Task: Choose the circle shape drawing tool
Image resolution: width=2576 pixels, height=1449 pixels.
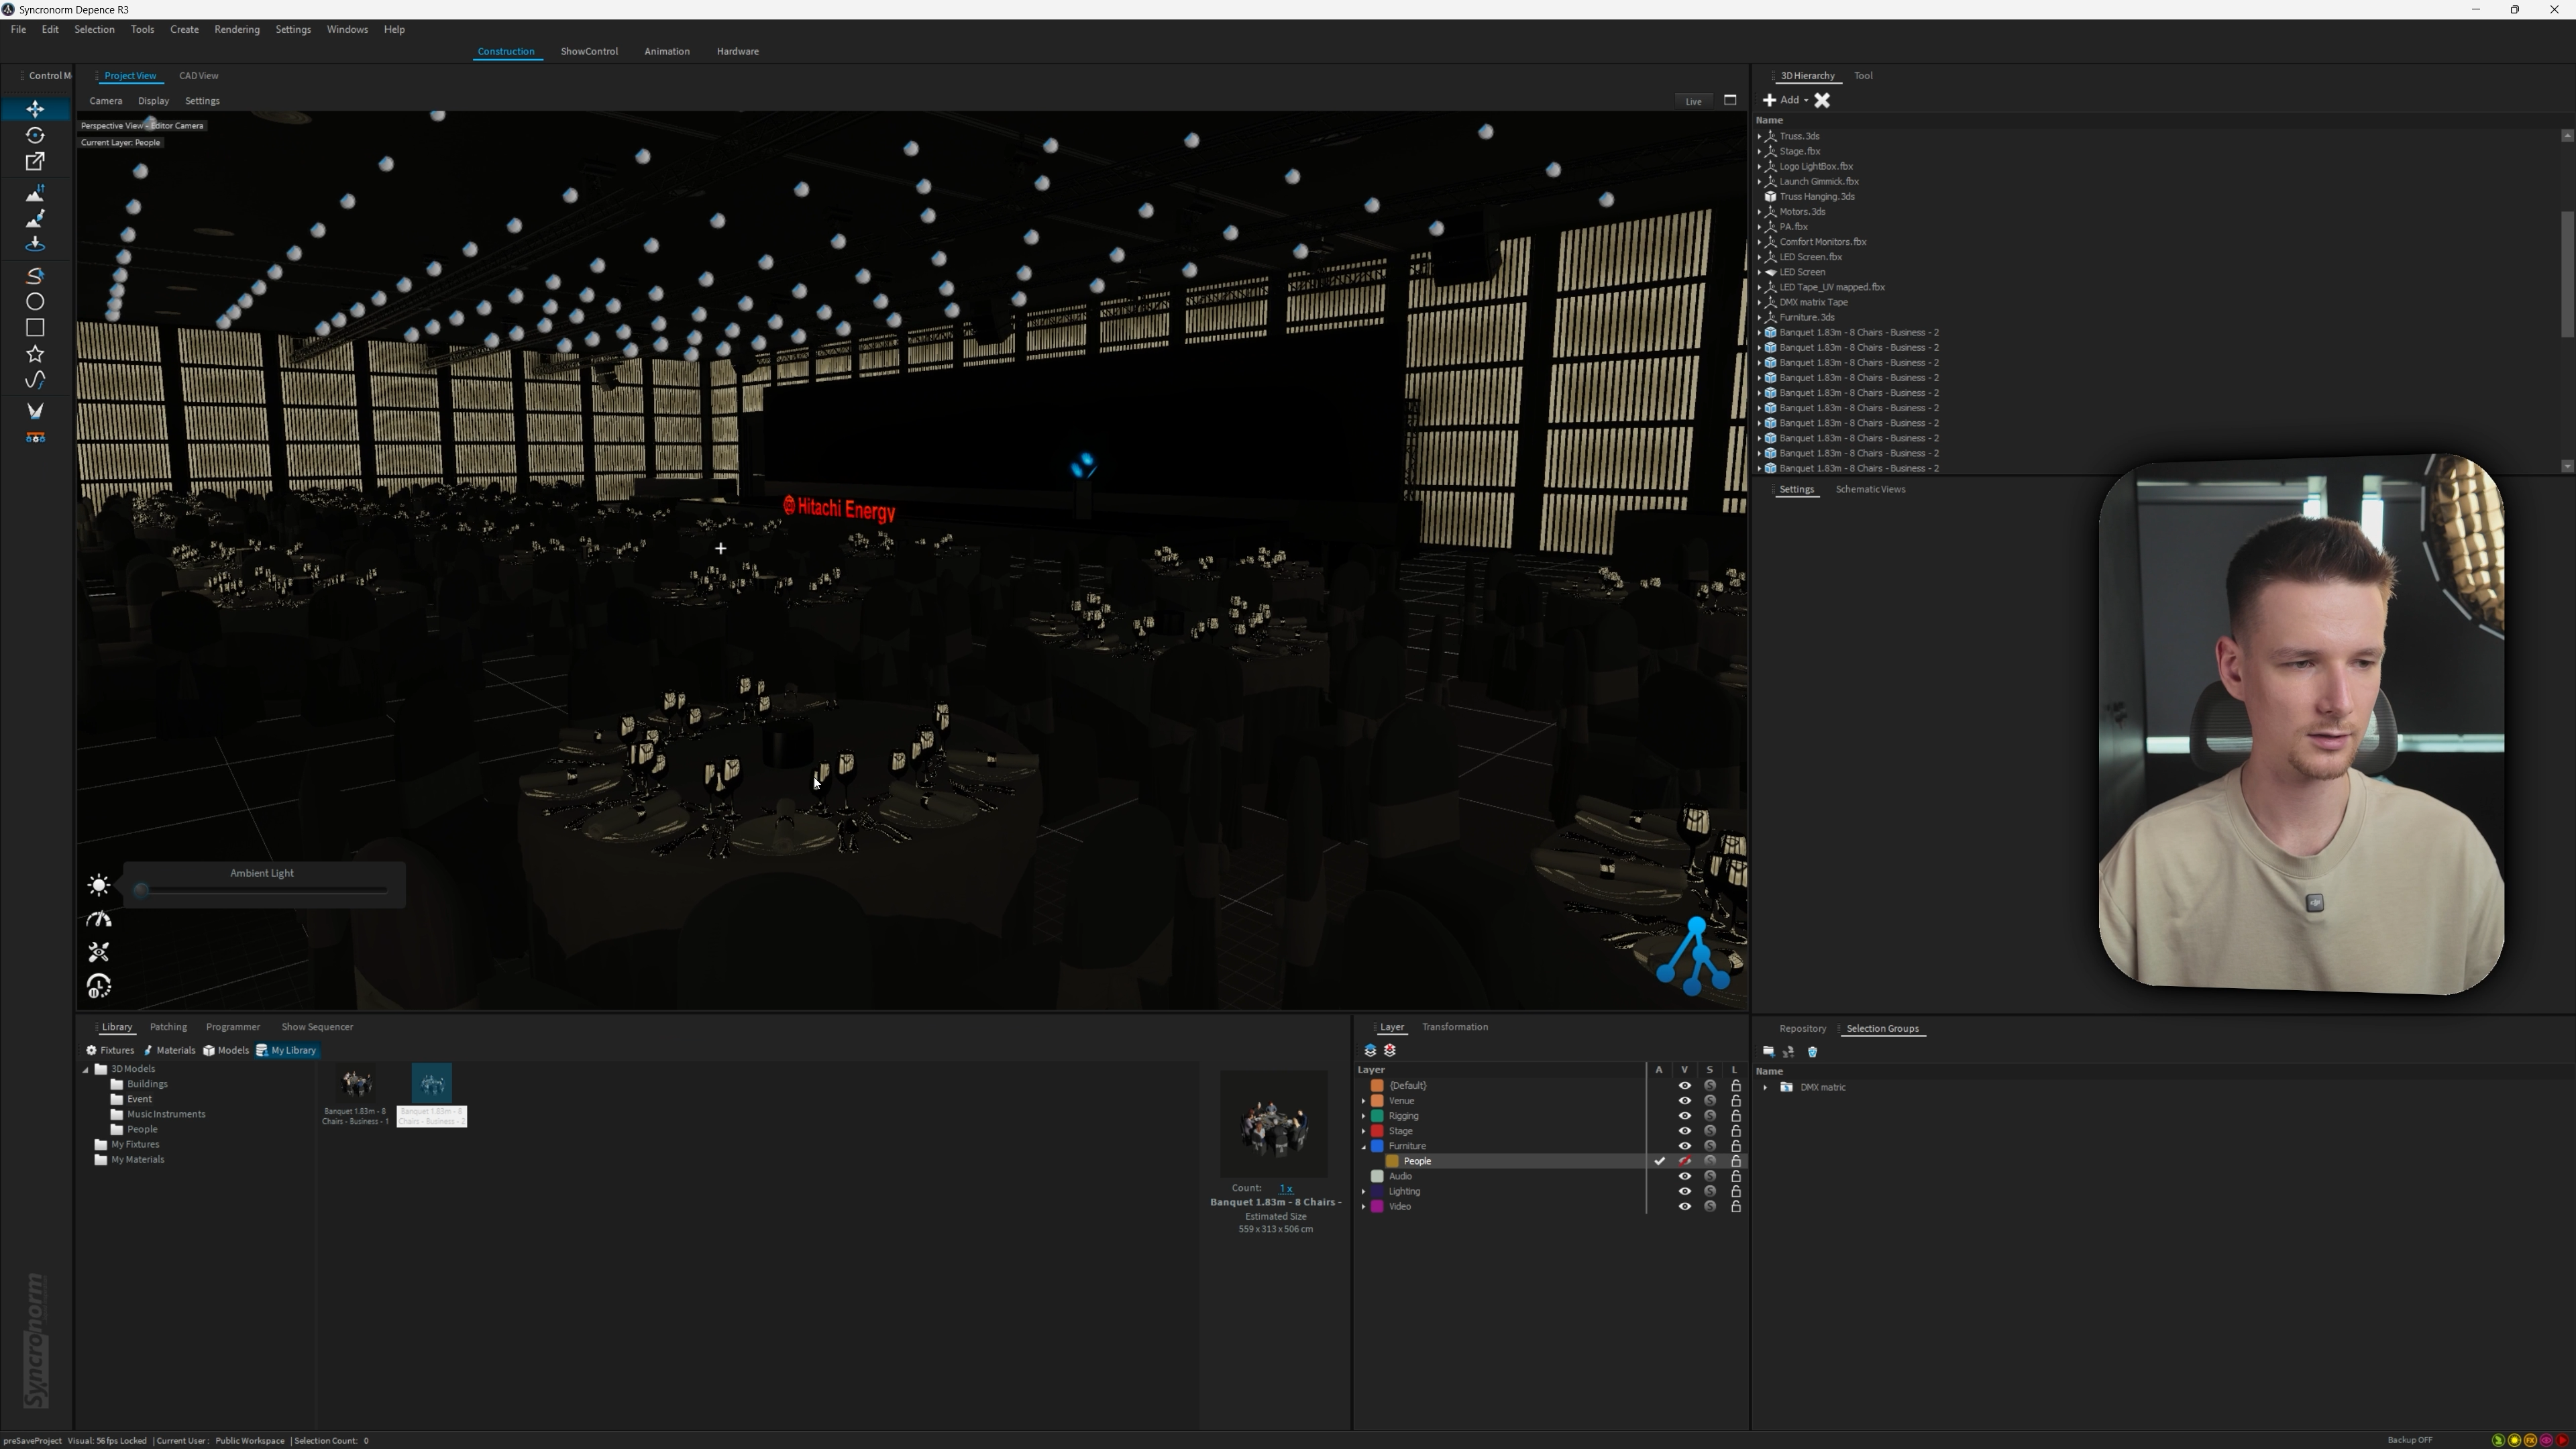Action: tap(35, 301)
